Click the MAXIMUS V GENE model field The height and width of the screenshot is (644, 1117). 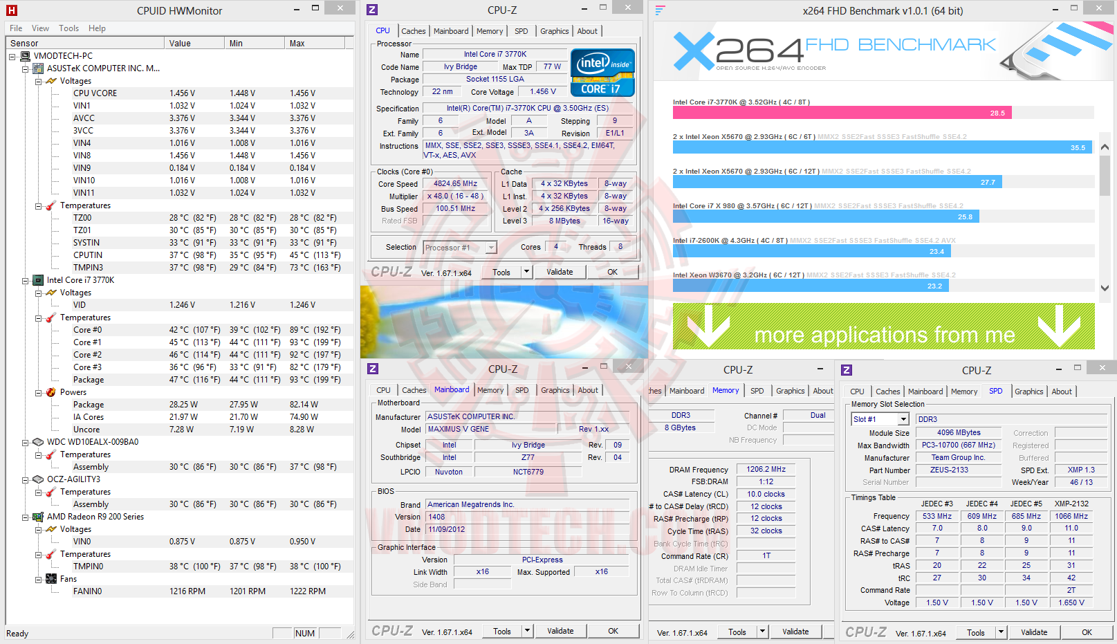click(491, 429)
